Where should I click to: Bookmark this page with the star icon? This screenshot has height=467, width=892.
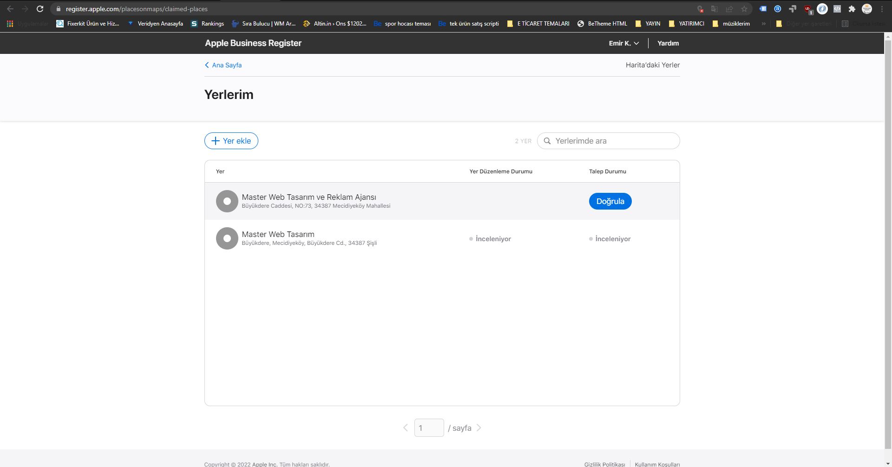[x=744, y=9]
